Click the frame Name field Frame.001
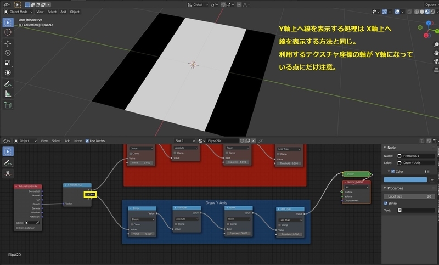The width and height of the screenshot is (439, 265). (415, 156)
